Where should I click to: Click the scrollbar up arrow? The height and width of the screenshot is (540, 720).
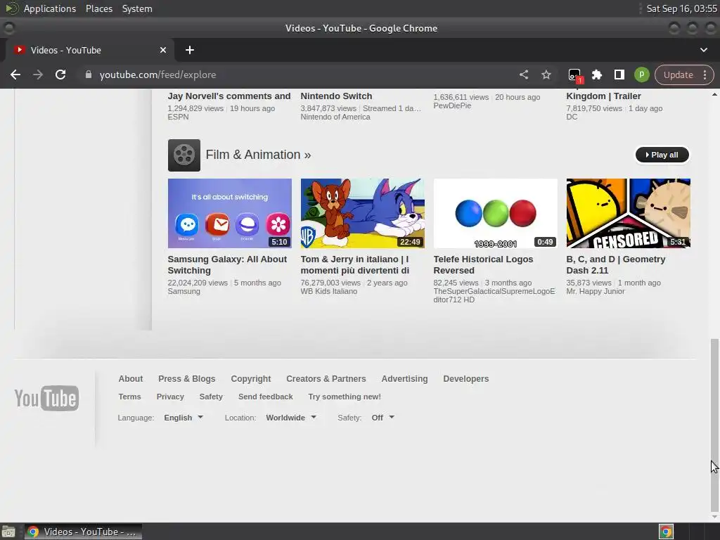pos(714,95)
